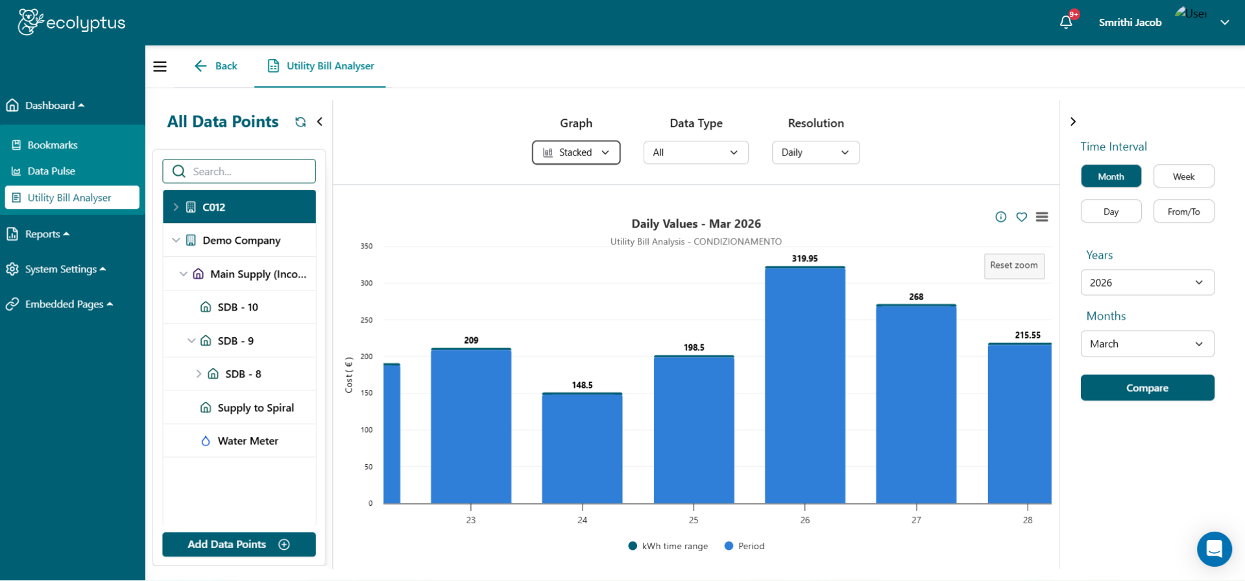Refresh the All Data Points list
Image resolution: width=1245 pixels, height=581 pixels.
tap(300, 122)
